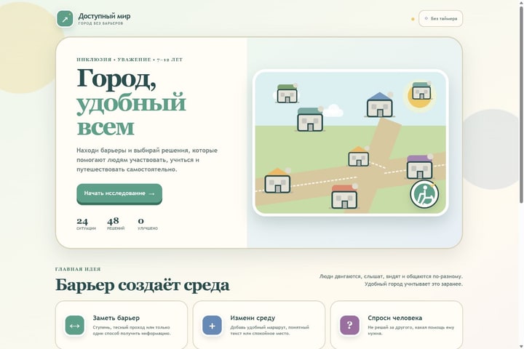Click "Инклюзия • Уважение • 7–12 лет" tagline
The image size is (524, 349).
(130, 60)
